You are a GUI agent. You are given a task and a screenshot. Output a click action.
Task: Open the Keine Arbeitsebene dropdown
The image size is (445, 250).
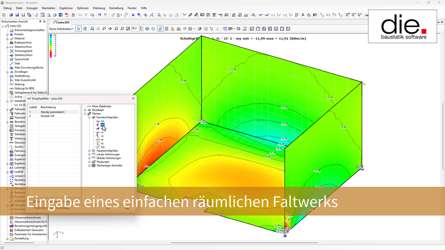61,29
